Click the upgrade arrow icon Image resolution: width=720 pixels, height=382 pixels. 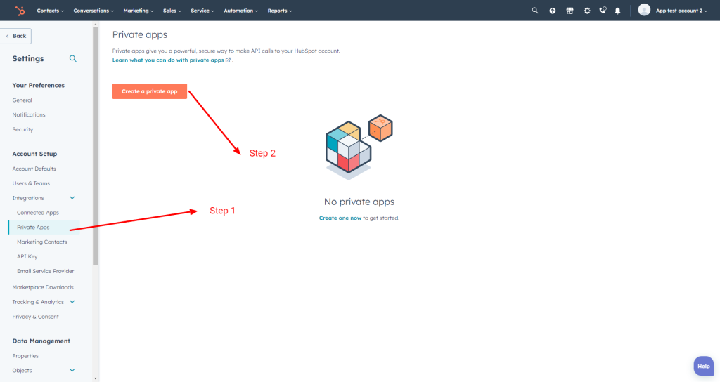pos(553,11)
